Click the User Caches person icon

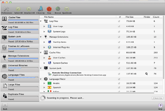49,57
